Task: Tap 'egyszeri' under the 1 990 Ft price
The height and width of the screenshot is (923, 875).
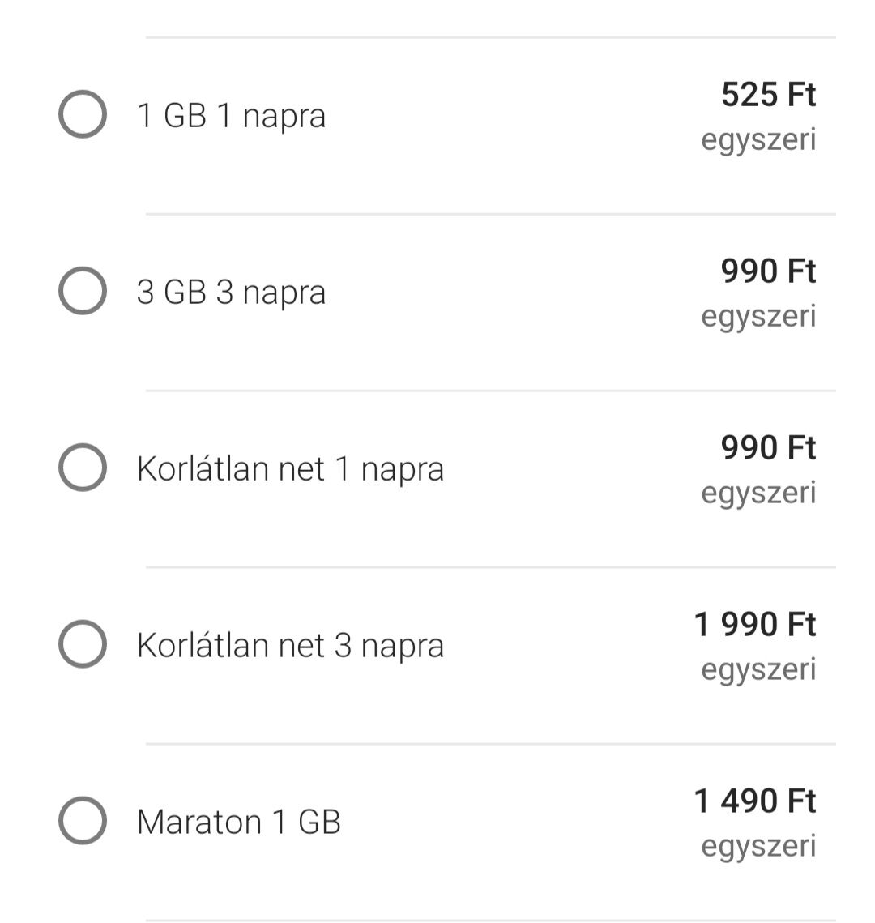Action: [758, 671]
